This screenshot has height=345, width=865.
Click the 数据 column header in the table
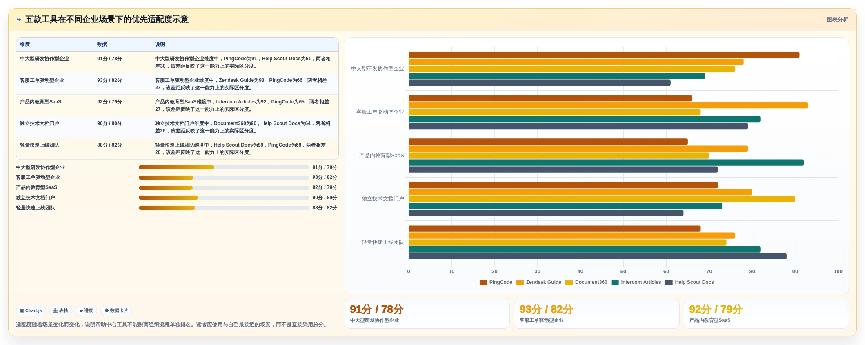click(x=102, y=44)
